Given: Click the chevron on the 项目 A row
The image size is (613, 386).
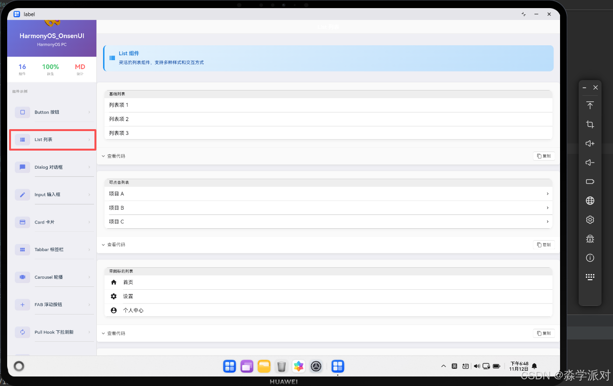Looking at the screenshot, I should (x=547, y=194).
